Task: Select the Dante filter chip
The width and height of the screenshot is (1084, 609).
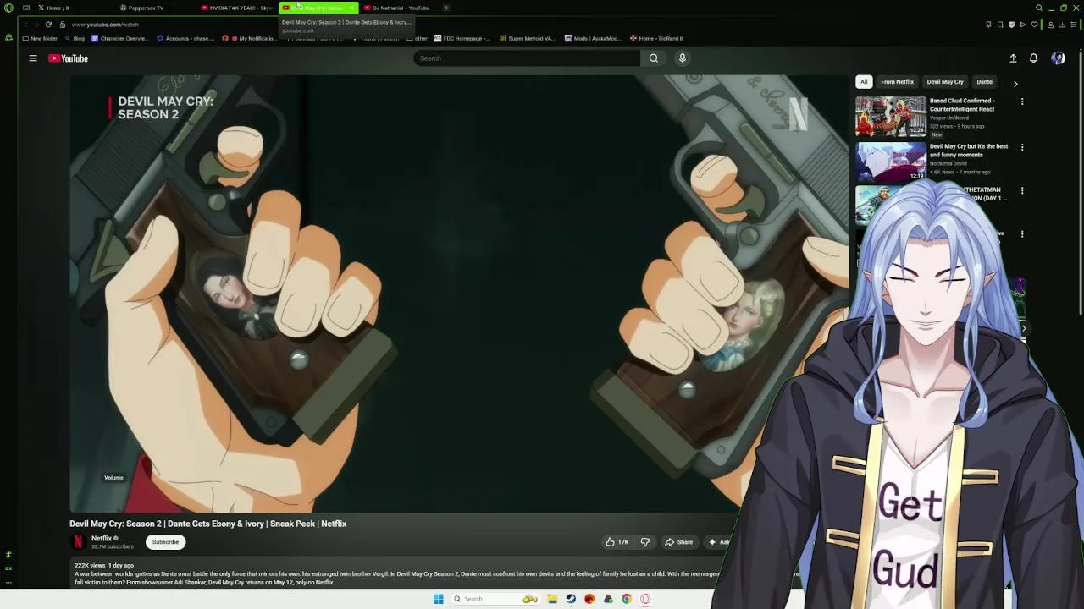Action: click(x=984, y=82)
